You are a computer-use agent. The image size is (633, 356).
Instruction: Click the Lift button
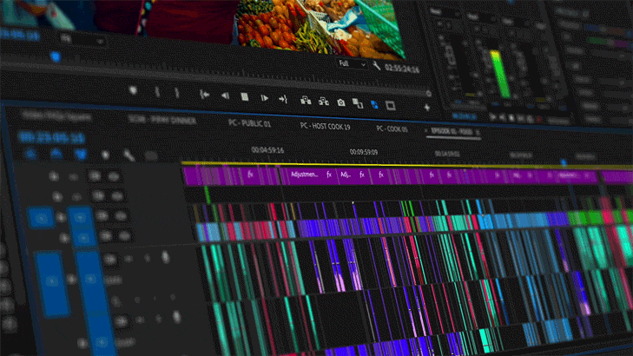pyautogui.click(x=306, y=100)
